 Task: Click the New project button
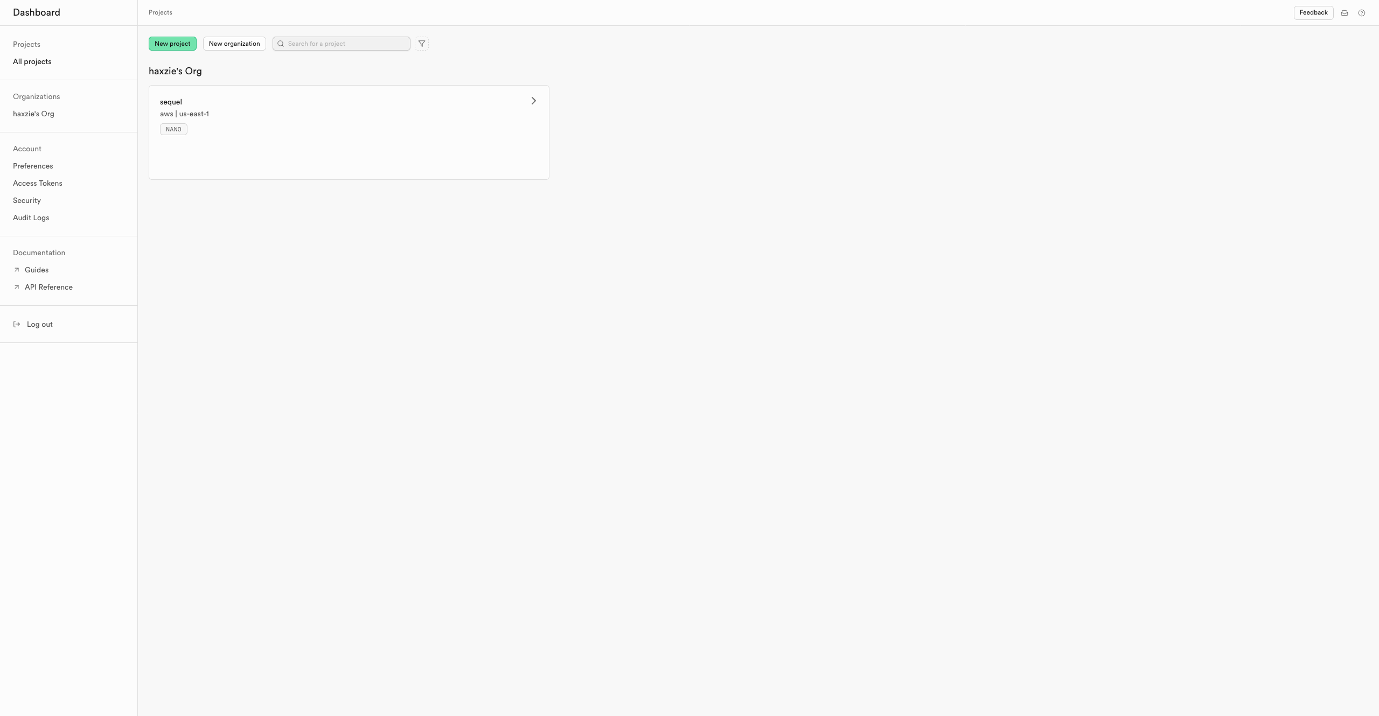(172, 43)
